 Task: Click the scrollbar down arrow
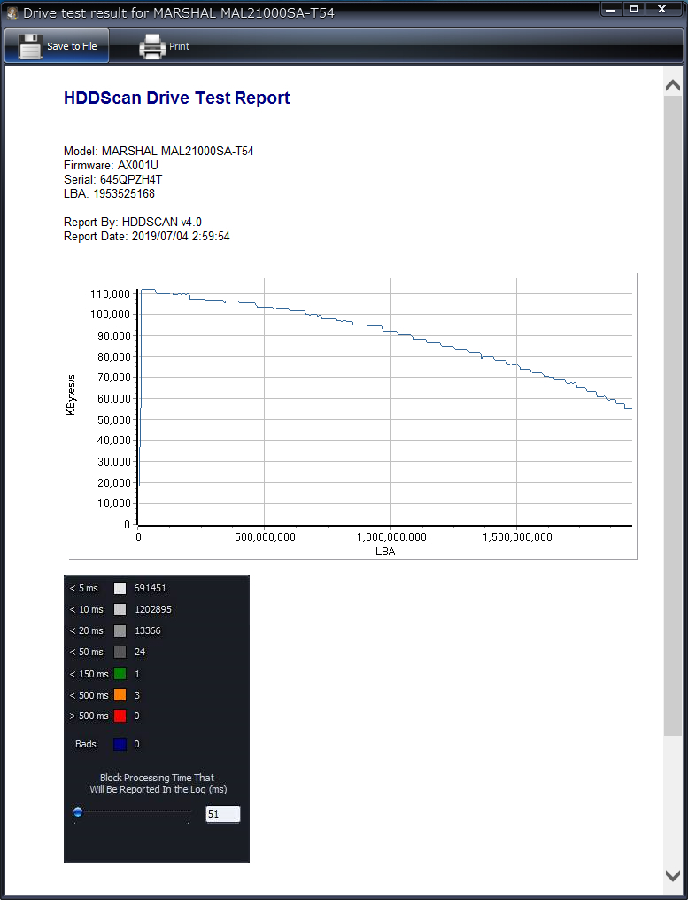pyautogui.click(x=672, y=875)
